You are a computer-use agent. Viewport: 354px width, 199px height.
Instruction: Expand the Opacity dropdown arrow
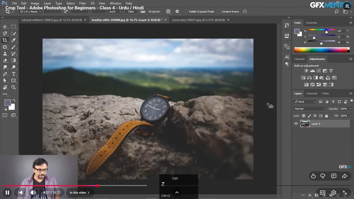(x=351, y=109)
